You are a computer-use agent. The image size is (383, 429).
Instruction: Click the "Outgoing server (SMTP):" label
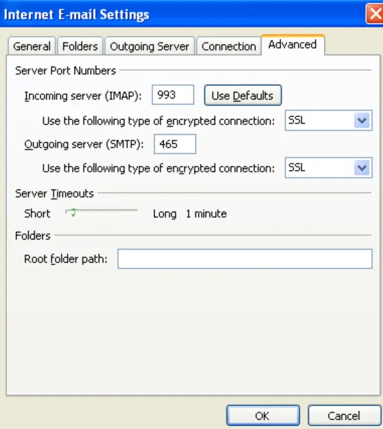84,144
